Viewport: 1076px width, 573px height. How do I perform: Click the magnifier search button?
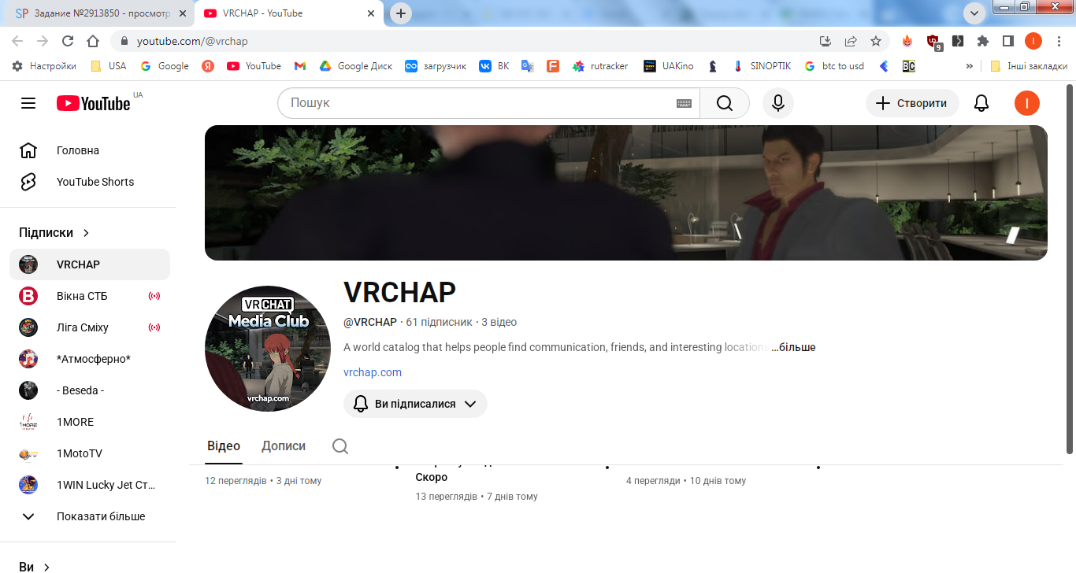pos(725,103)
